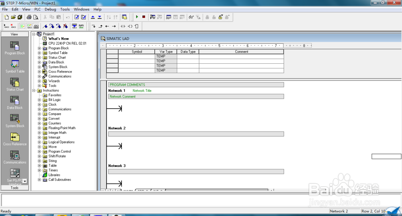The height and width of the screenshot is (216, 402).
Task: Open Communications in View bar
Action: [14, 157]
